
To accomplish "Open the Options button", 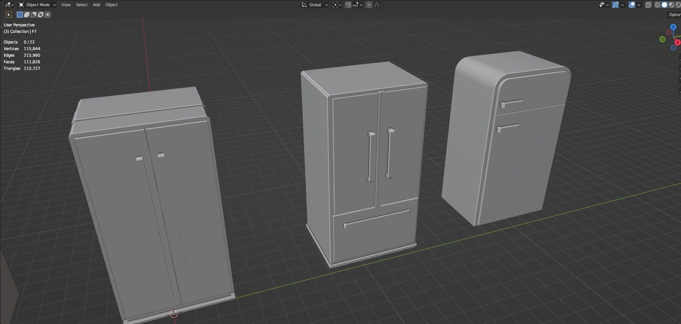I will pos(674,15).
